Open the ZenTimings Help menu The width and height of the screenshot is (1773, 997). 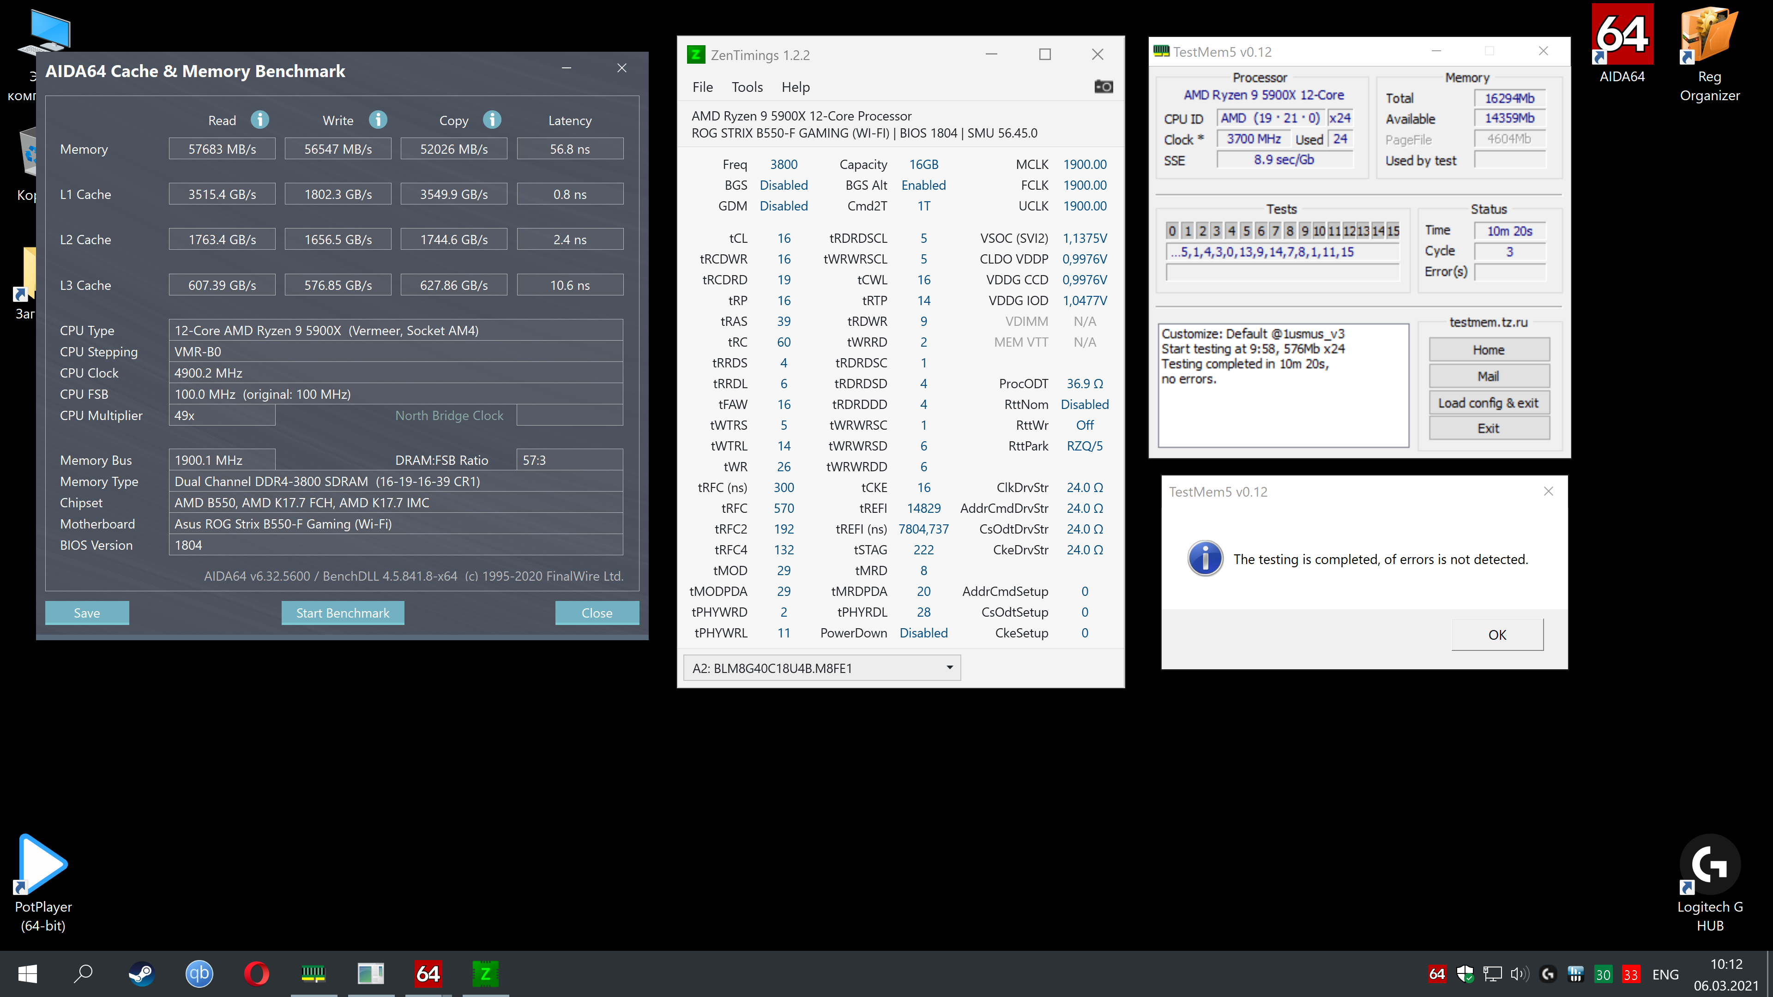[x=795, y=87]
